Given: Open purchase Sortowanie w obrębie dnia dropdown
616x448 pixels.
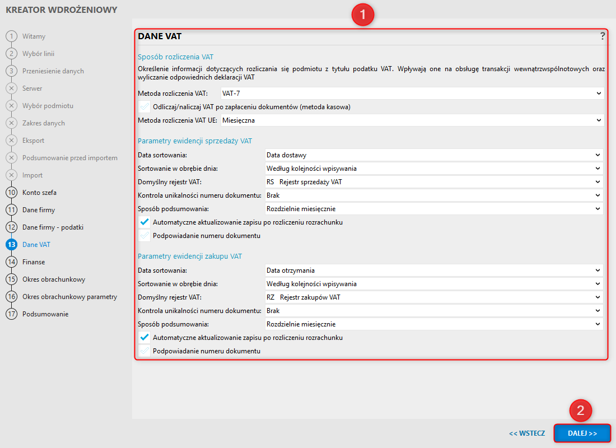Looking at the screenshot, I should [x=434, y=284].
